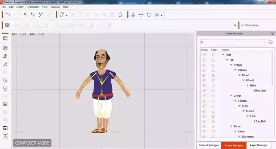The height and width of the screenshot is (149, 276).
Task: Toggle Show checkbox for Torso
Action: point(204,127)
